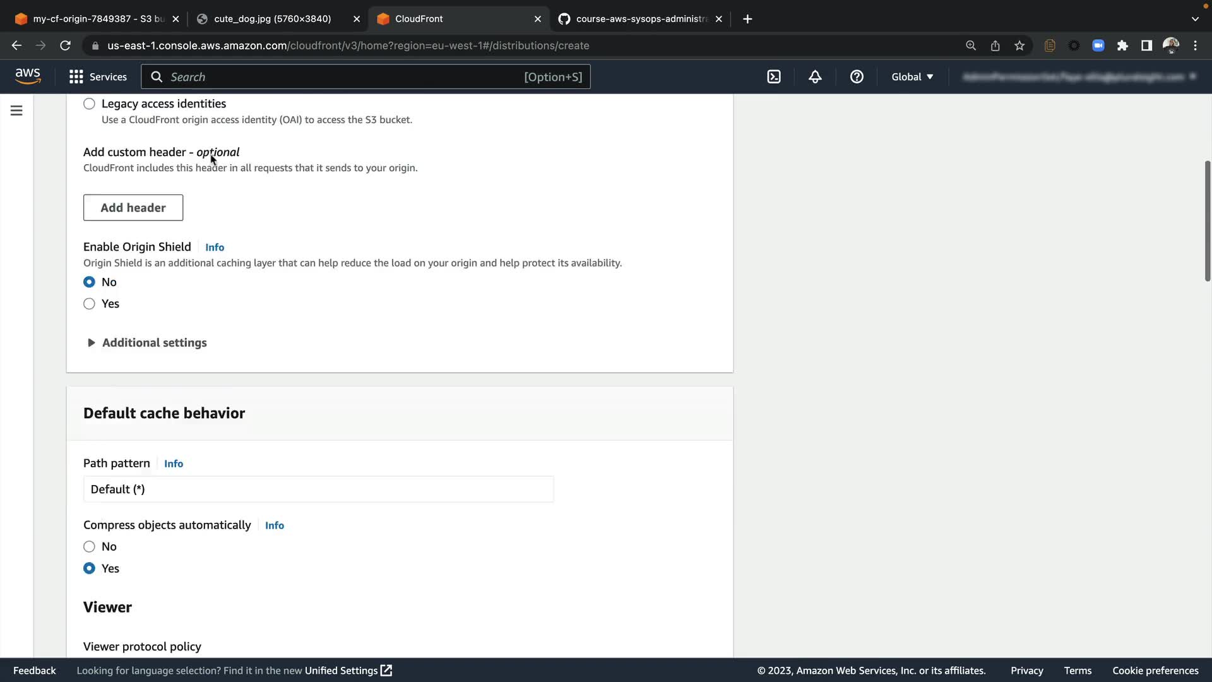Select No for Compress objects automatically
The width and height of the screenshot is (1212, 682).
pyautogui.click(x=89, y=547)
